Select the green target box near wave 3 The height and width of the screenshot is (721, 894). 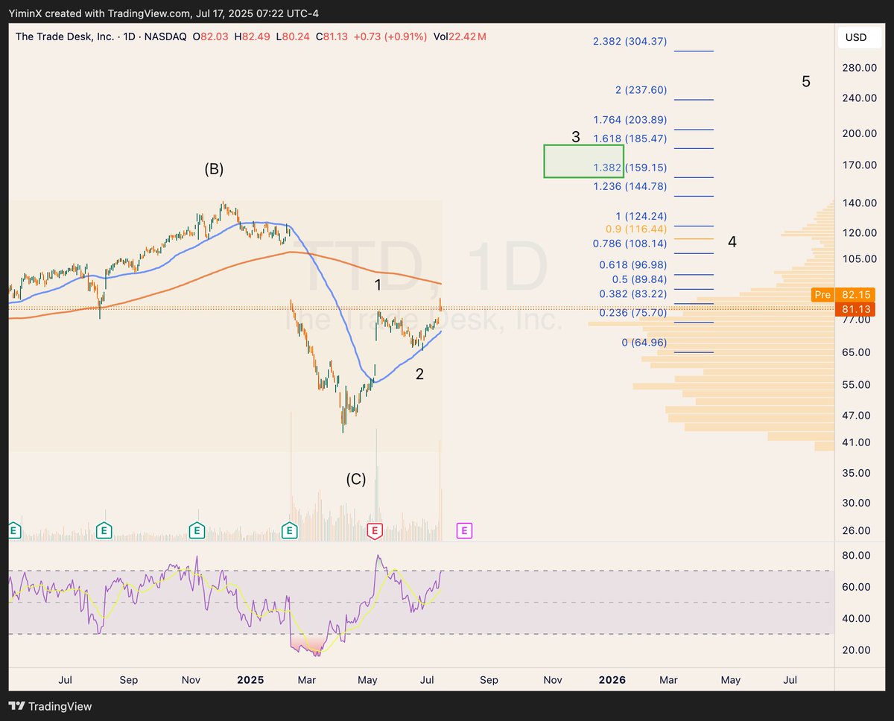[583, 161]
